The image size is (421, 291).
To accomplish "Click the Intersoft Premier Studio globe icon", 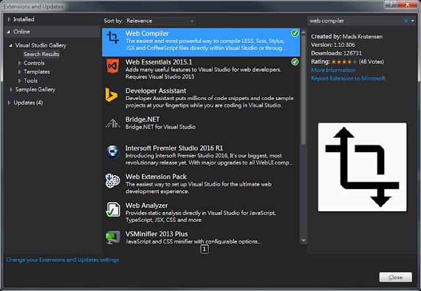I will [112, 152].
